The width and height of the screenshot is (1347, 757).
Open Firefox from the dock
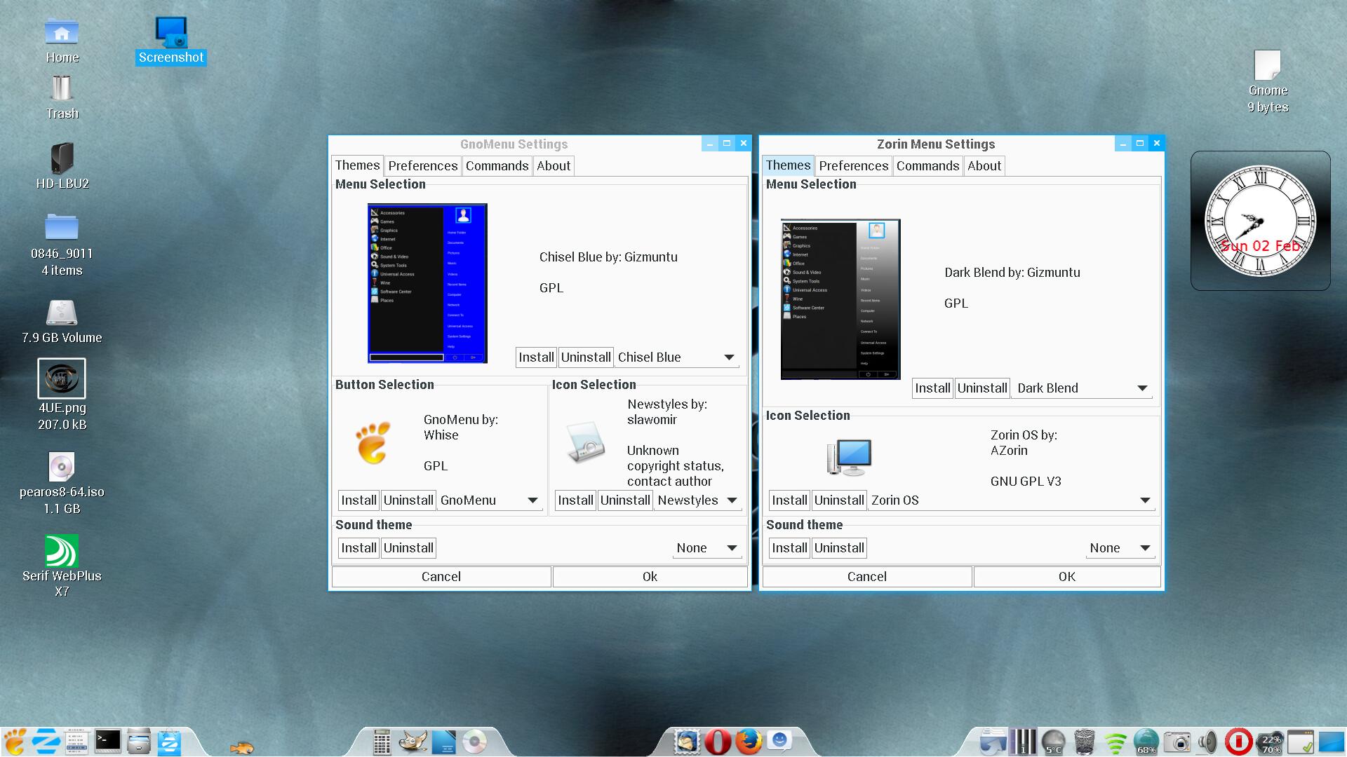tap(749, 742)
